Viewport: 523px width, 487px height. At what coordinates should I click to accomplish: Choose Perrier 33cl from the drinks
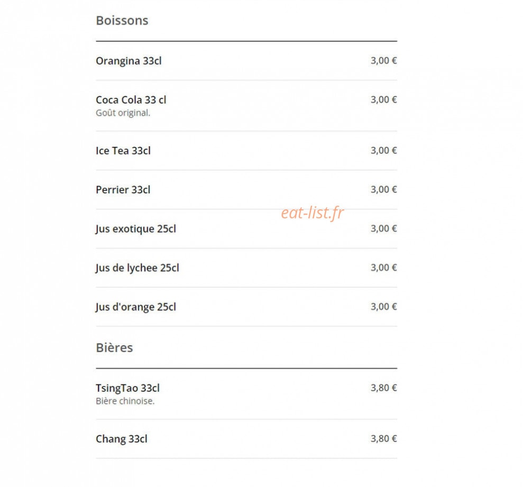tap(246, 190)
